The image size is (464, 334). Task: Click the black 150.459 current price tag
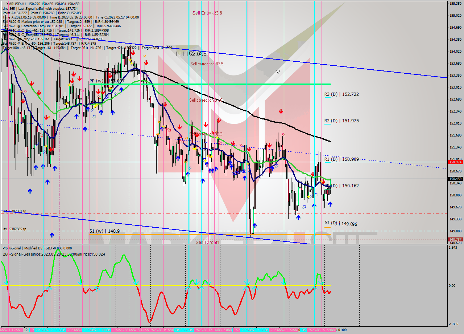(x=455, y=179)
